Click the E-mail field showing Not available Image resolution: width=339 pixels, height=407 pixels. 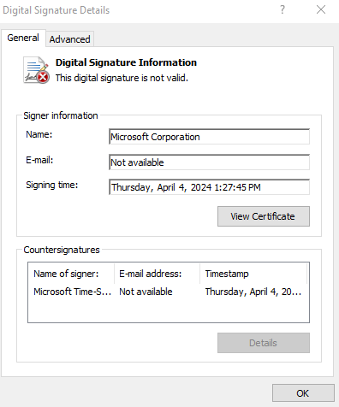click(209, 162)
